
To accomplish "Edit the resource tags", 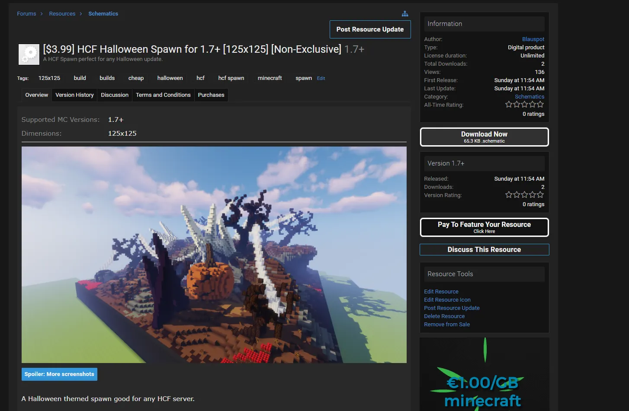I will 321,79.
